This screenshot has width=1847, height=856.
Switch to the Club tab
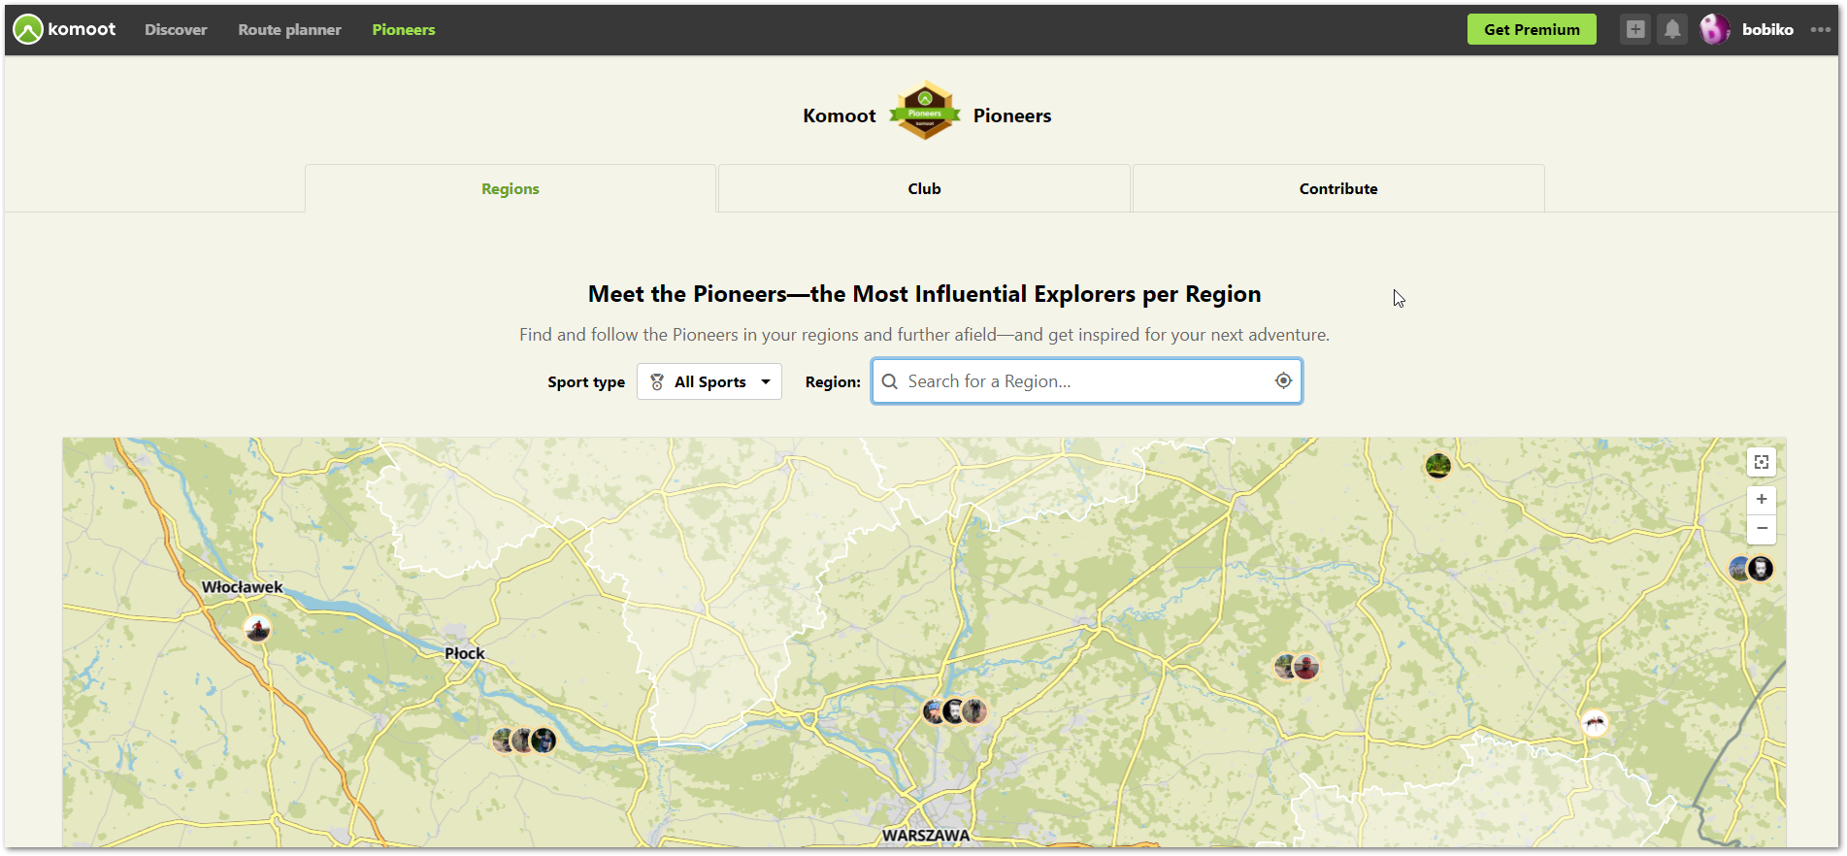pyautogui.click(x=924, y=188)
